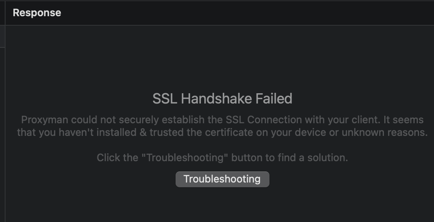
Task: Click the vertical divider left of the Response panel
Action: 5,119
